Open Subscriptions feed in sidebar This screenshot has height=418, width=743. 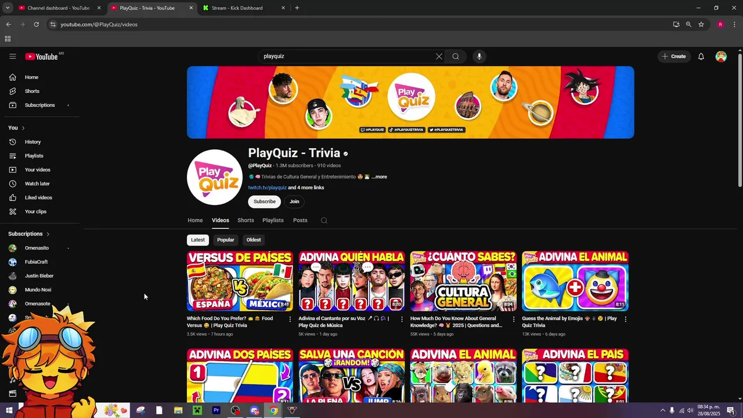(38, 105)
